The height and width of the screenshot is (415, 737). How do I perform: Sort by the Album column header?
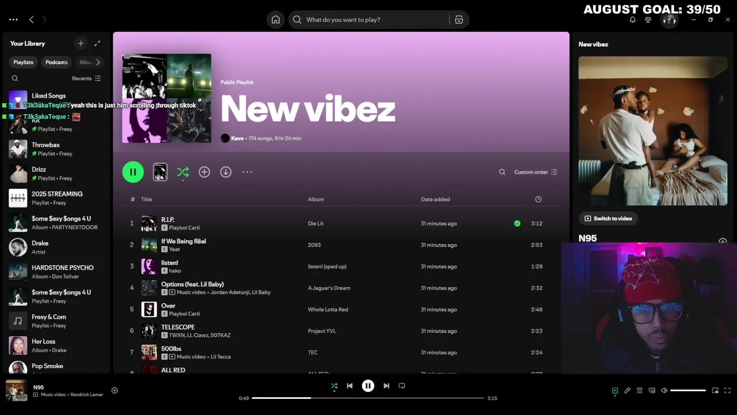[316, 199]
